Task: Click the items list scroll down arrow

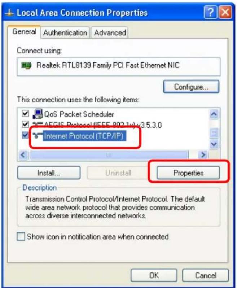Action: [214, 144]
